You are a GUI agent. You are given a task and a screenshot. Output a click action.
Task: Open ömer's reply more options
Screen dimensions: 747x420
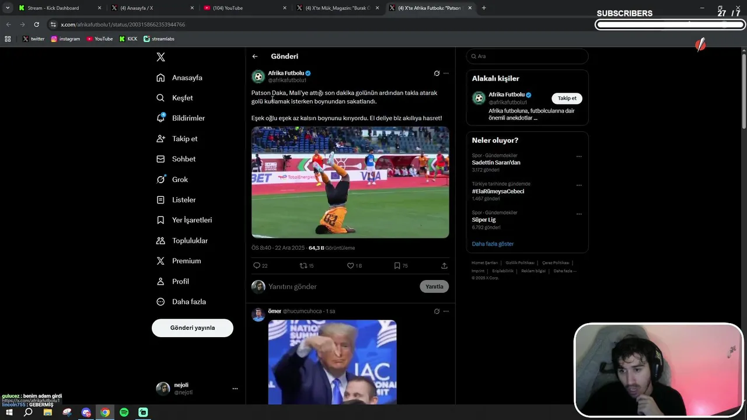coord(446,311)
